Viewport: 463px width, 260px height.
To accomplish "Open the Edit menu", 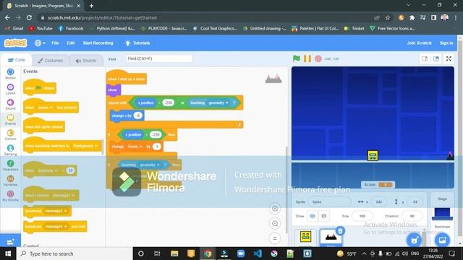I will click(x=71, y=43).
